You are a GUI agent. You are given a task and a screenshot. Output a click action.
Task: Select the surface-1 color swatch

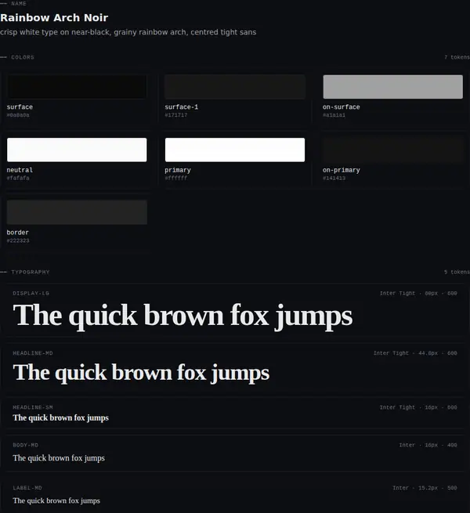pos(235,87)
